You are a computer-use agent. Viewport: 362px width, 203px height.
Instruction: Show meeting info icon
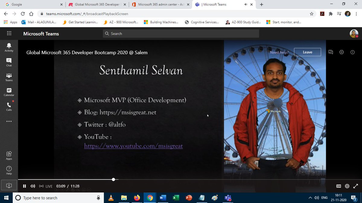pos(352,52)
